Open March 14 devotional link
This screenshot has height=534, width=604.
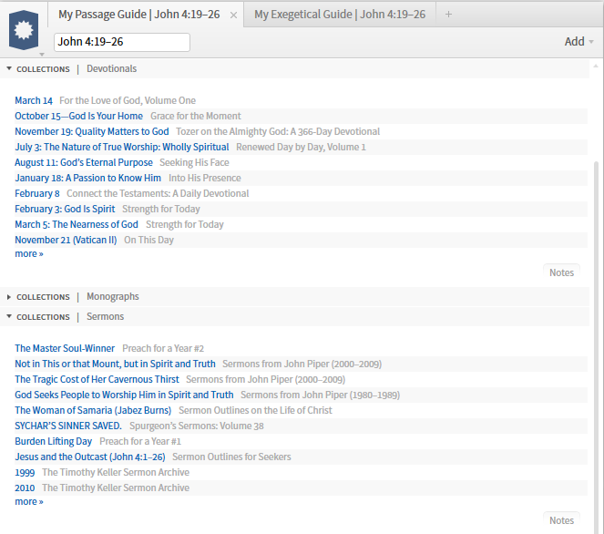click(34, 100)
